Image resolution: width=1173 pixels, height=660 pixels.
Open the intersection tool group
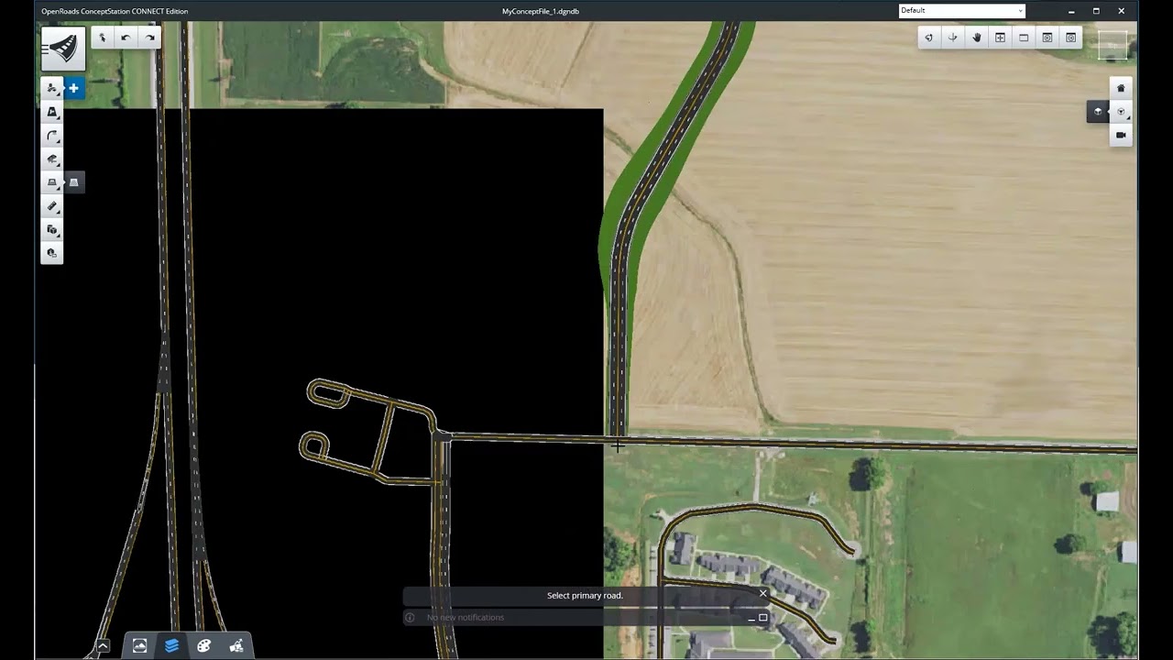point(52,159)
